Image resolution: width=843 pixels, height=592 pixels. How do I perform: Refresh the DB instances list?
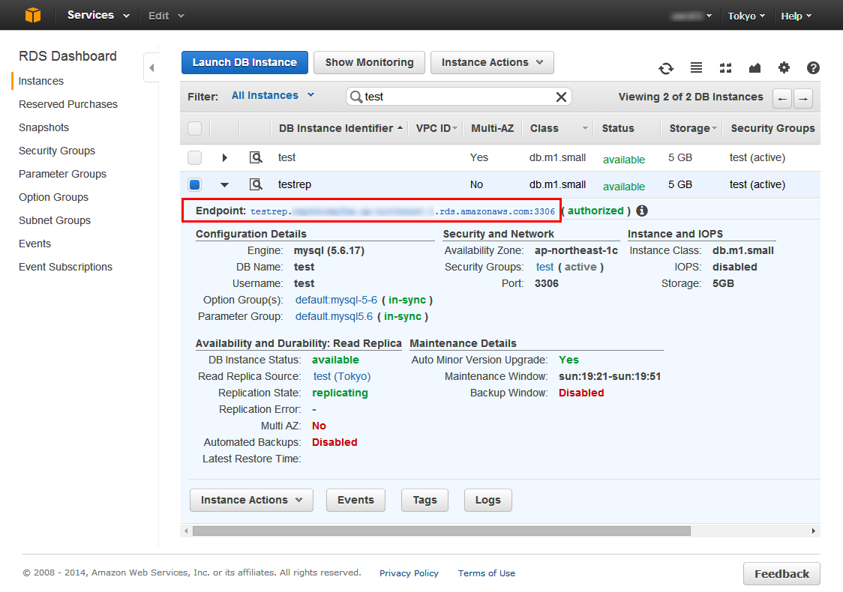pos(666,68)
